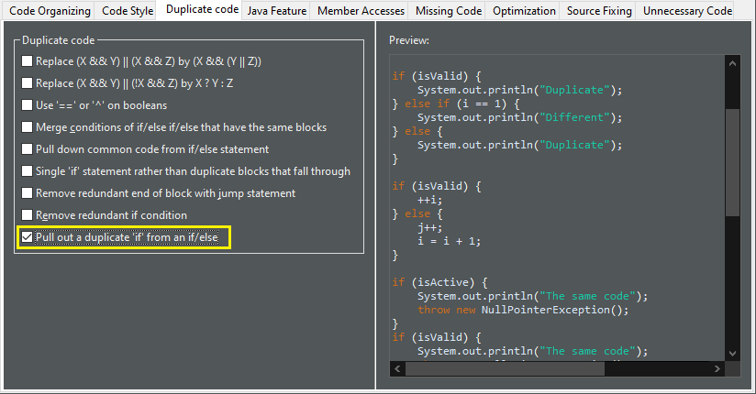The height and width of the screenshot is (394, 756).
Task: Click the 'throw new NullPointerException();' line
Action: tap(523, 310)
